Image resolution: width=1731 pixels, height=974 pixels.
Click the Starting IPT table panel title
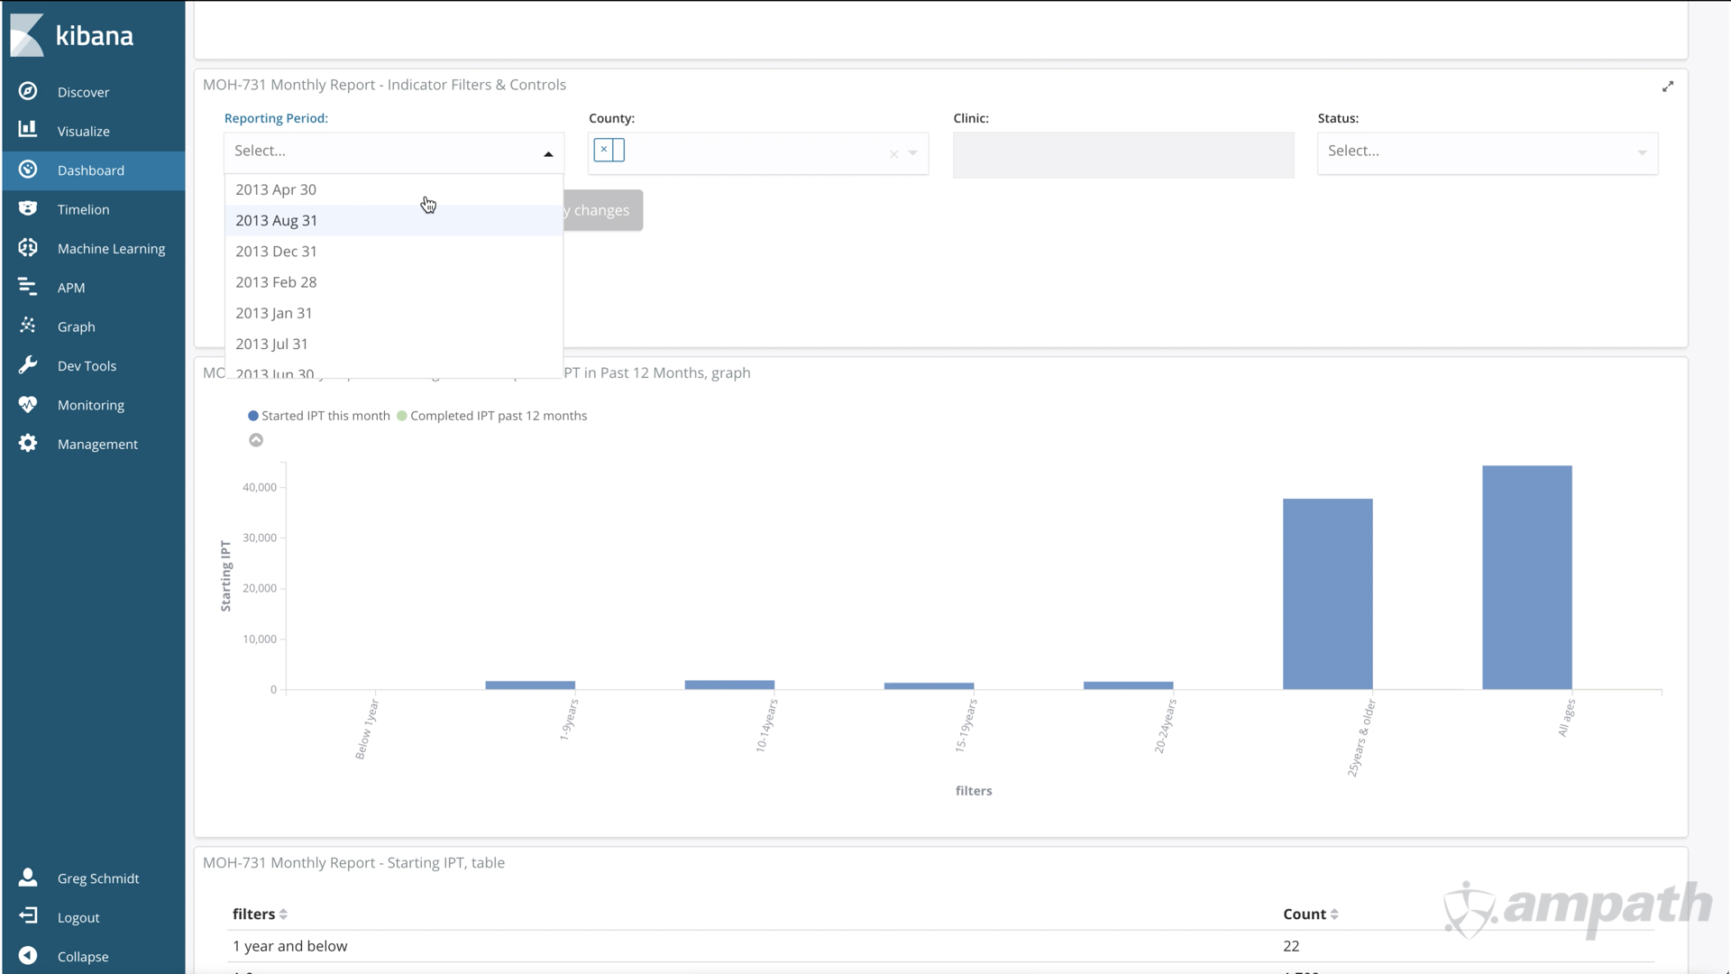pos(353,863)
